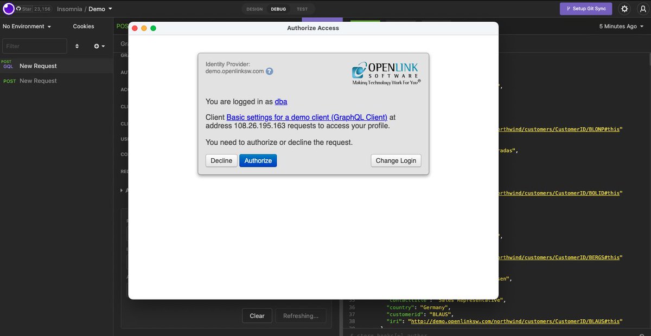
Task: Select the GQL New Request item
Action: pyautogui.click(x=56, y=66)
